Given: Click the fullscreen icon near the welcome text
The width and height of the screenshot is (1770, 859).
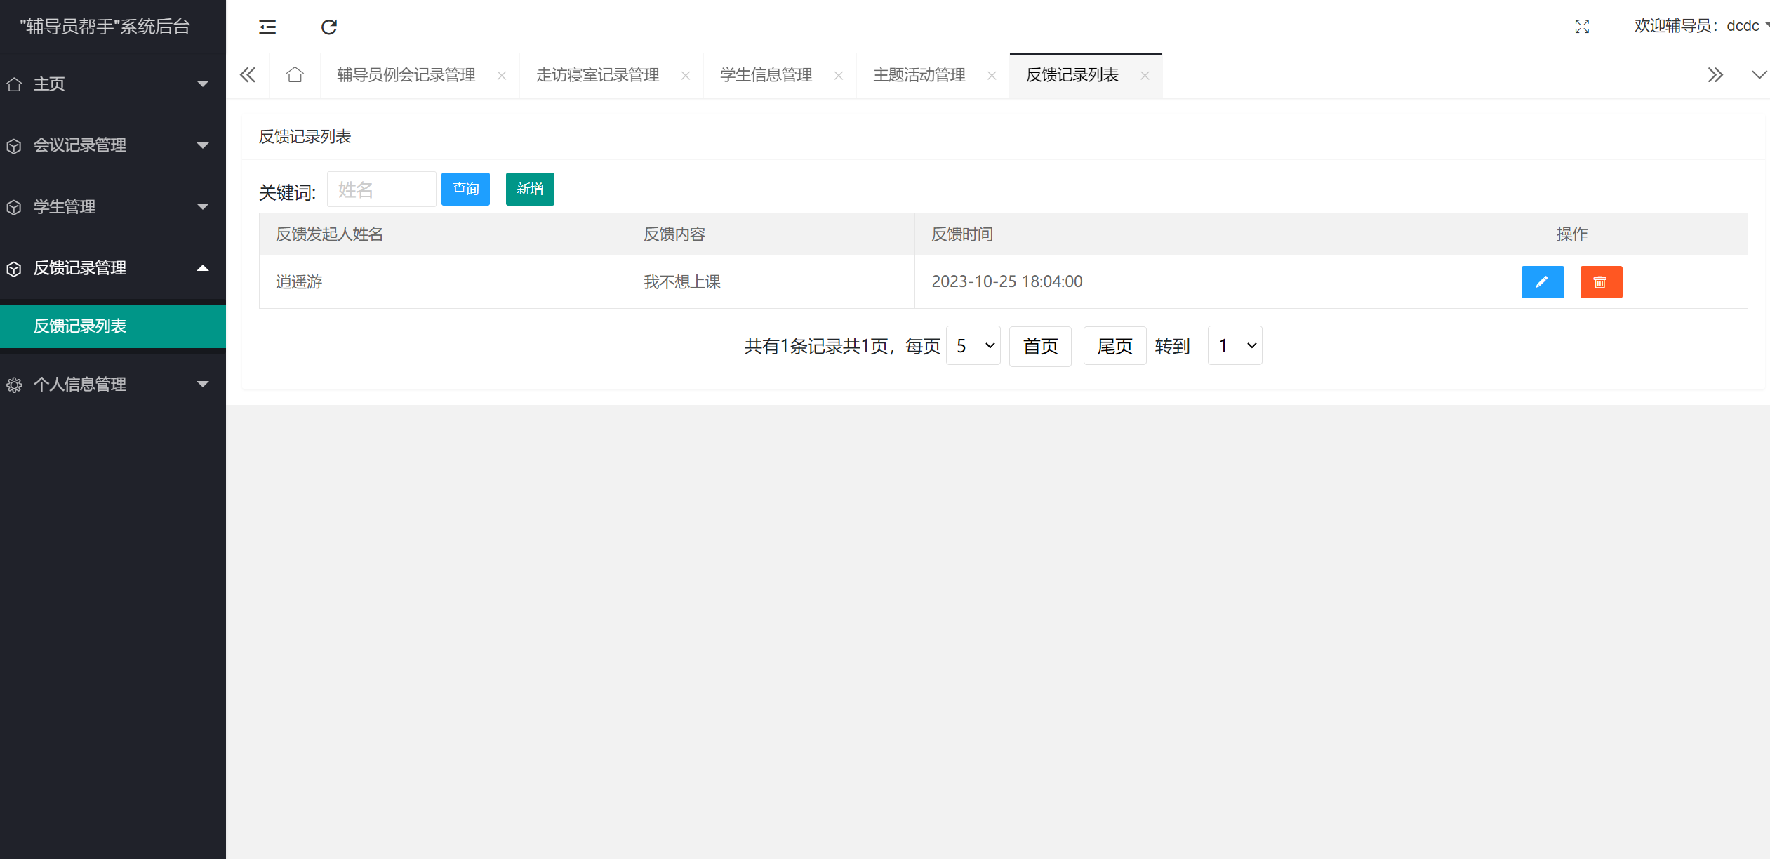Looking at the screenshot, I should tap(1583, 27).
